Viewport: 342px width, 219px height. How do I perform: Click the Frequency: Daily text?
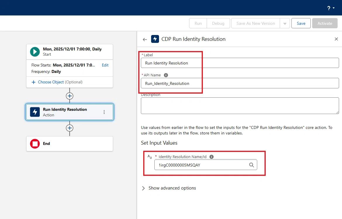point(46,72)
